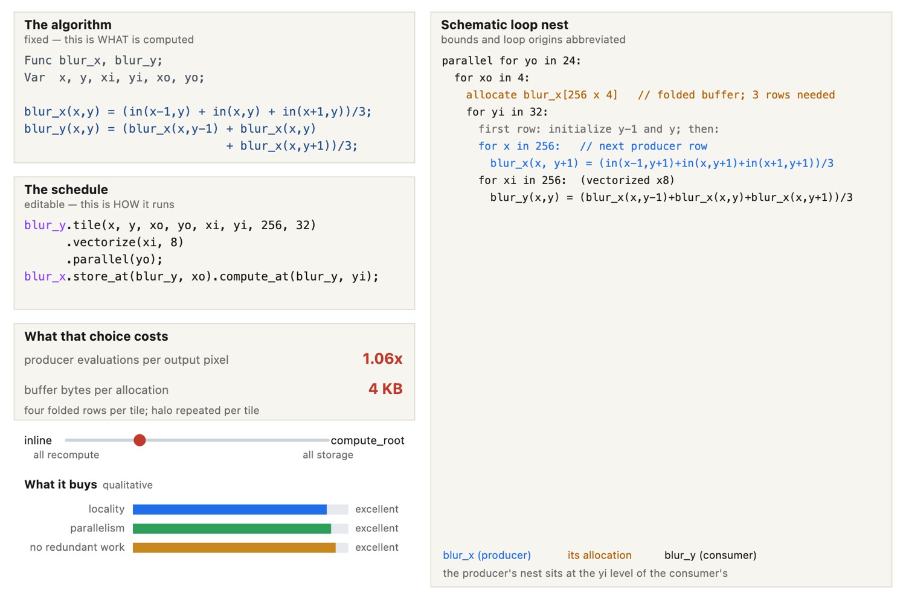The width and height of the screenshot is (906, 599).
Task: Click the red schedule slider handle
Action: [x=140, y=440]
